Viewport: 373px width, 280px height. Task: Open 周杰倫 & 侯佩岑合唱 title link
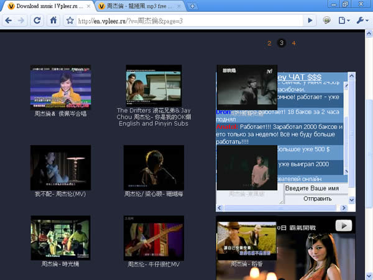pyautogui.click(x=60, y=114)
